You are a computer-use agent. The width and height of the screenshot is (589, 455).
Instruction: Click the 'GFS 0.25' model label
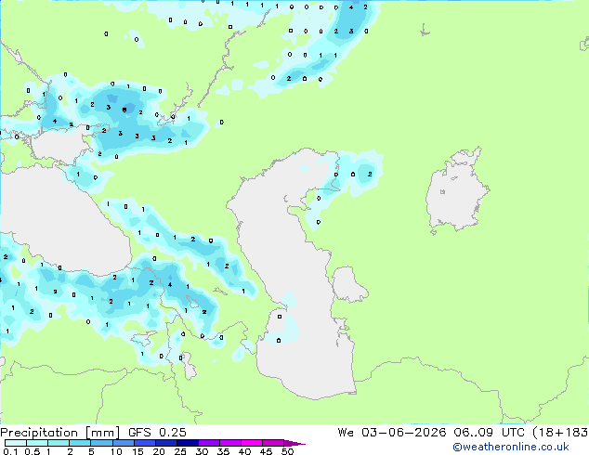click(x=157, y=433)
